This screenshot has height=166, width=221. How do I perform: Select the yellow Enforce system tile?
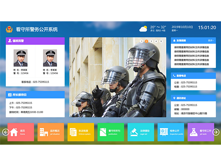point(81,132)
